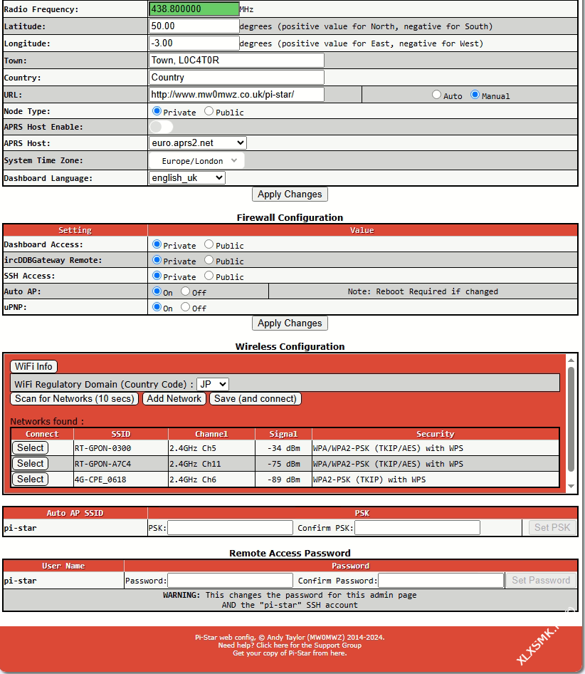Click the Add Network button

tap(174, 398)
